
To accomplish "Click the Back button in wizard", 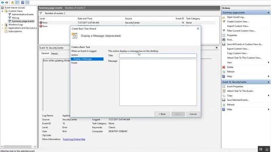I will [162, 114].
